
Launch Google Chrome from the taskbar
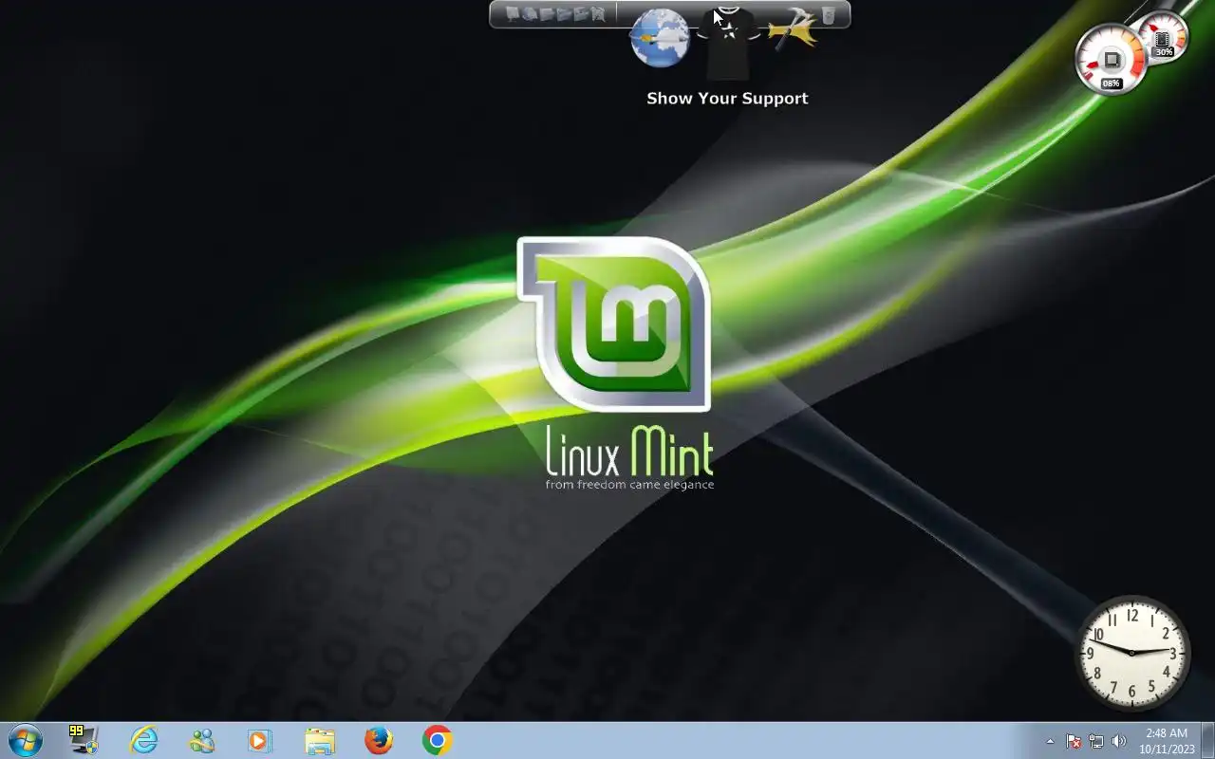pyautogui.click(x=438, y=740)
